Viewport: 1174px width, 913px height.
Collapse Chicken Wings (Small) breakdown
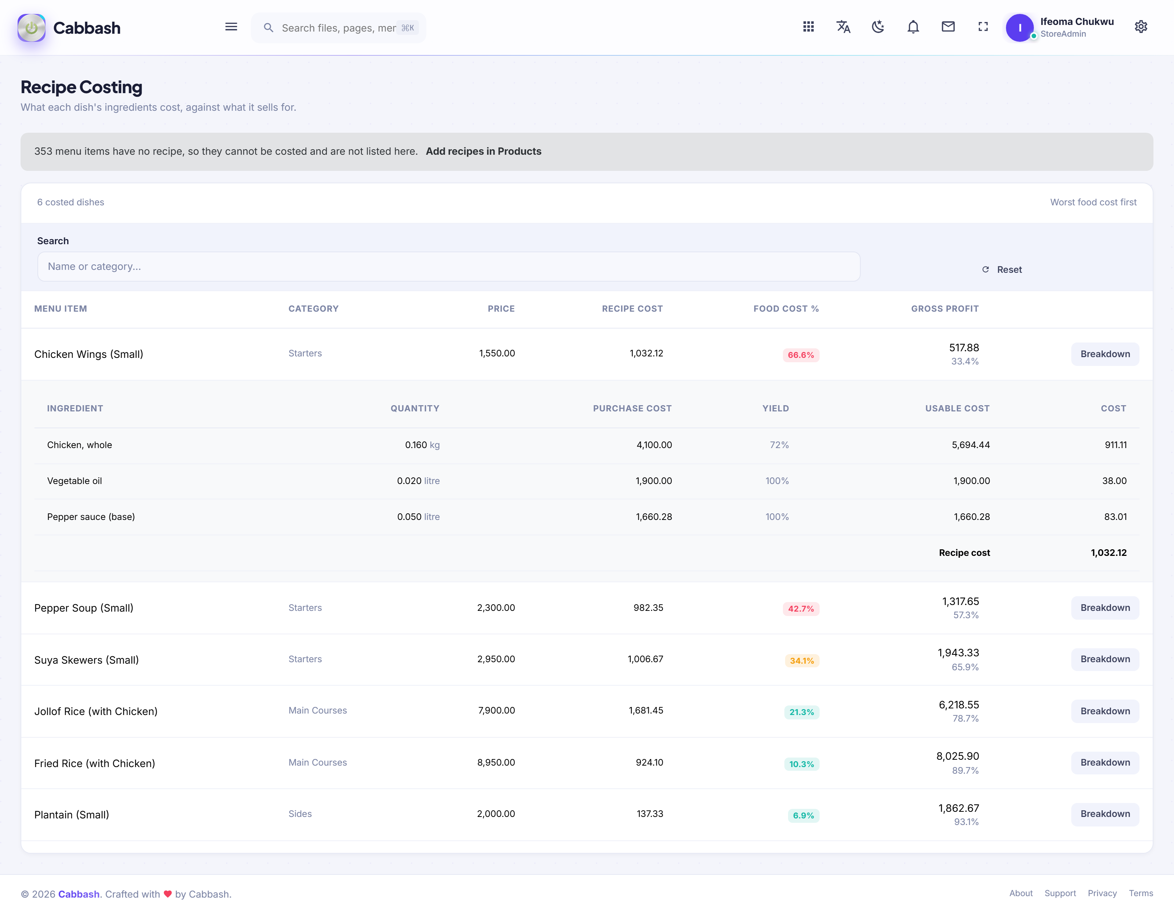[1105, 354]
